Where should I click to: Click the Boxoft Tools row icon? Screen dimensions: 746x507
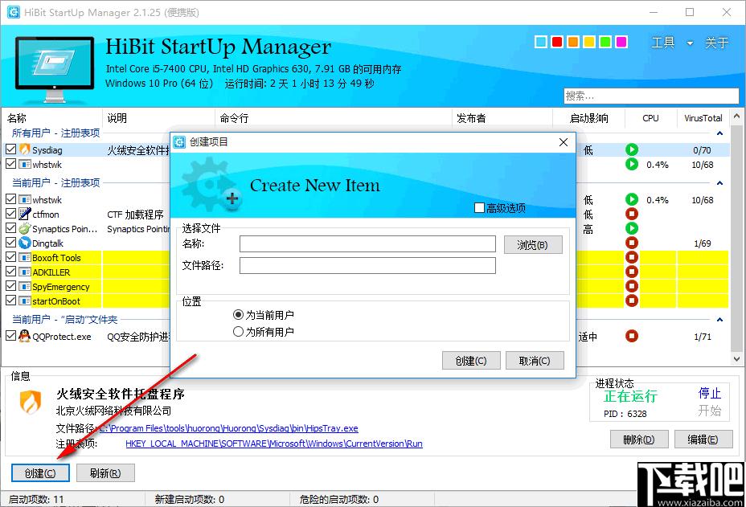click(25, 258)
